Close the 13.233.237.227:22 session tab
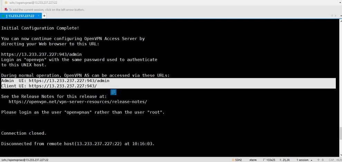The height and width of the screenshot is (162, 342). click(x=39, y=16)
